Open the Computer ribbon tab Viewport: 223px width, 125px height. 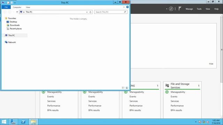(17, 7)
